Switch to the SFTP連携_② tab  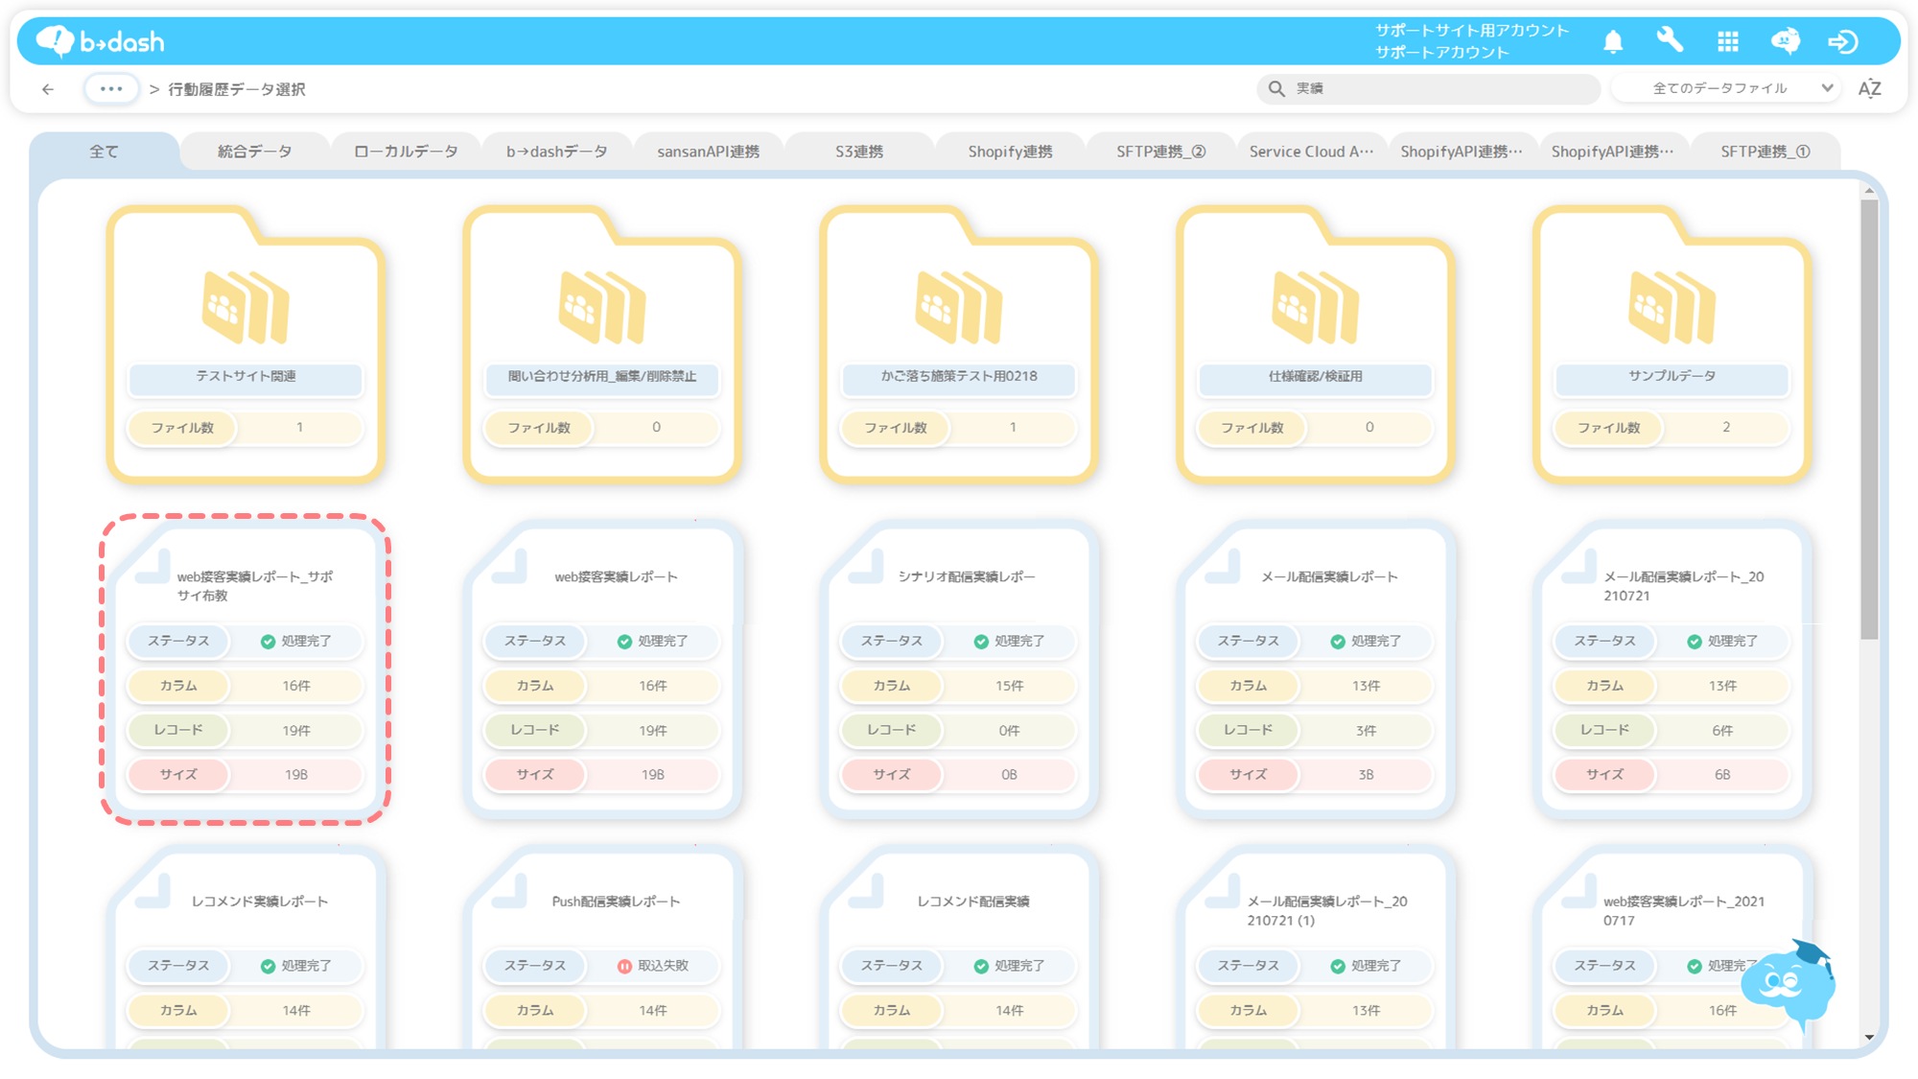(x=1161, y=152)
